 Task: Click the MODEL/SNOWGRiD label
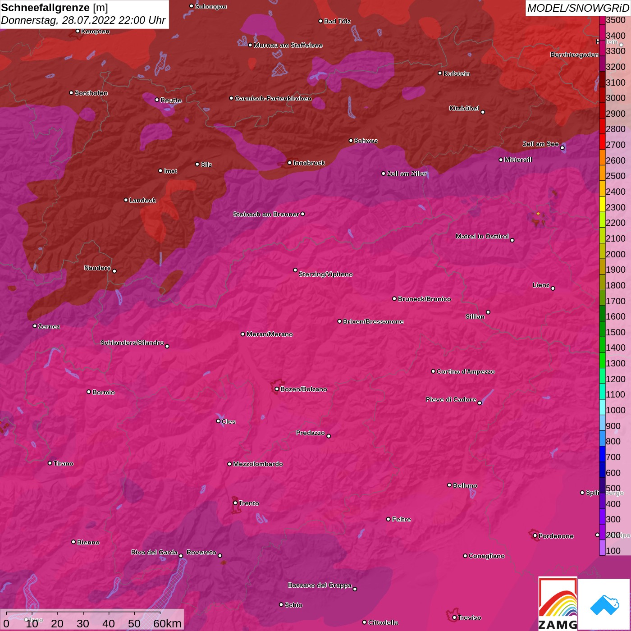578,8
